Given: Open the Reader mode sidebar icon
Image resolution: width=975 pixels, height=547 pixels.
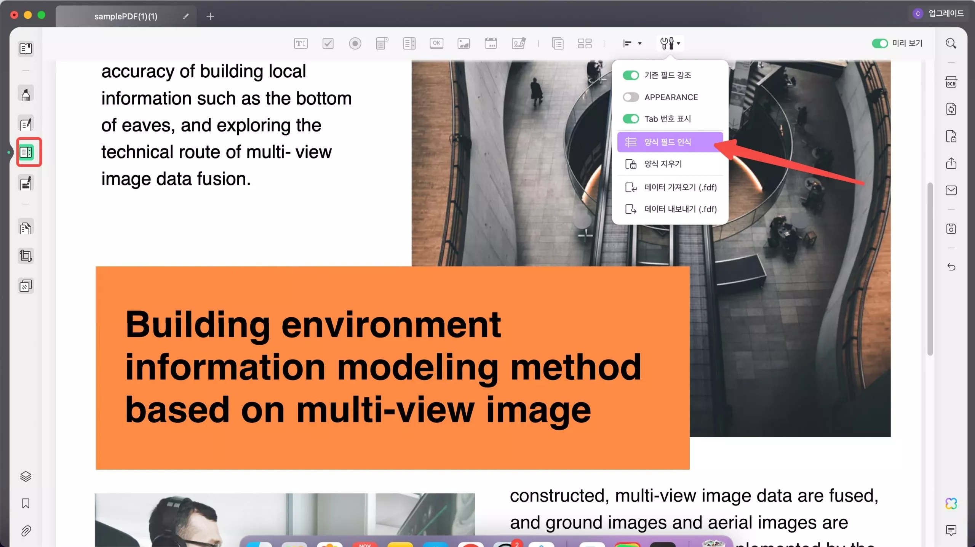Looking at the screenshot, I should 26,49.
